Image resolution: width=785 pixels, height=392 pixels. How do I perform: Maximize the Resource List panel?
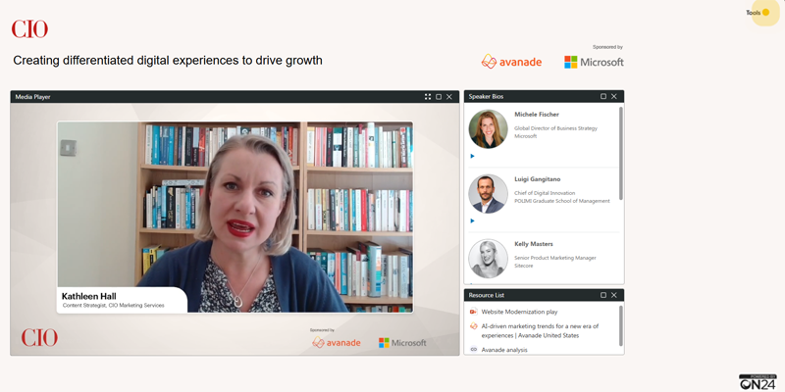tap(603, 295)
